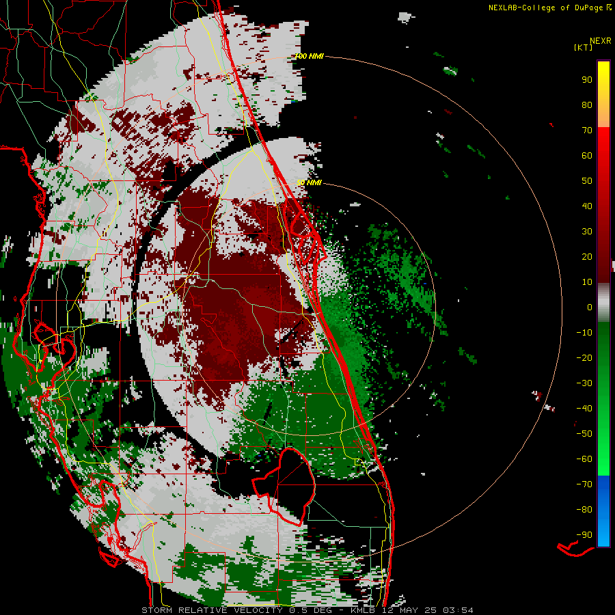Click the 12 MAY 25 date text

coord(409,610)
